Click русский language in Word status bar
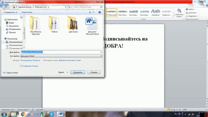208x117 pixels. [x=39, y=110]
